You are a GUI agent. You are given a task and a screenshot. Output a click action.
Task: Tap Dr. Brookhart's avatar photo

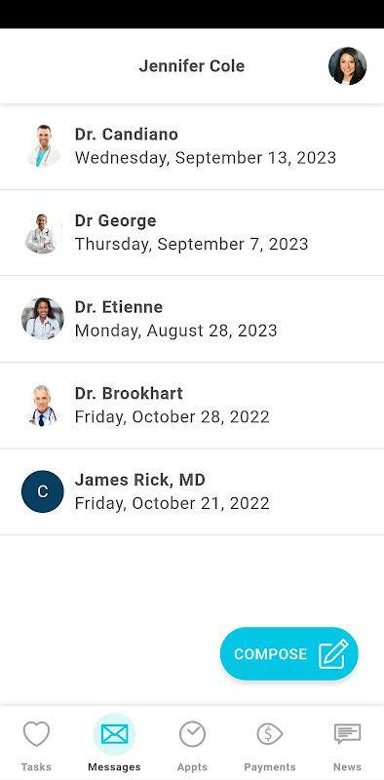[43, 406]
